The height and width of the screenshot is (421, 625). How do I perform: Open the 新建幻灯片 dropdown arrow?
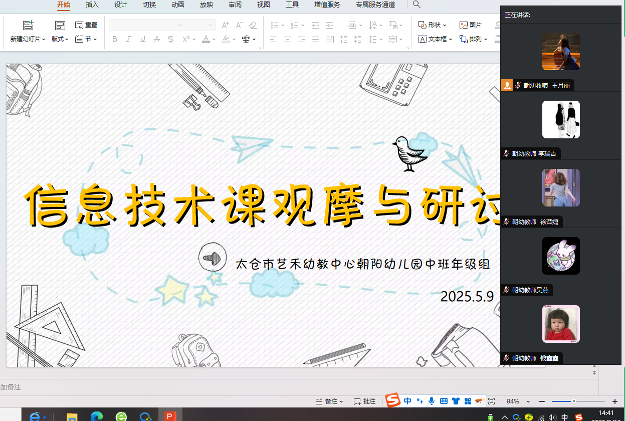[44, 39]
